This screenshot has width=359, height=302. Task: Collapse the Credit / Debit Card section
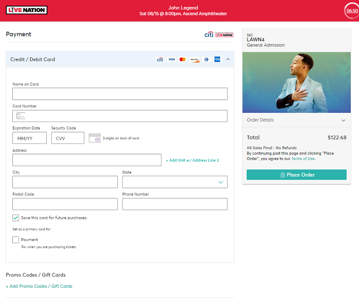coord(228,59)
